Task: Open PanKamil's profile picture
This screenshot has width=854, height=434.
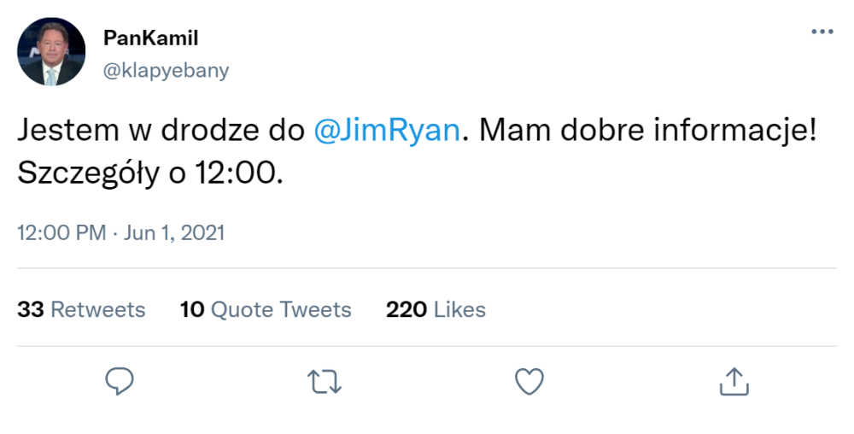Action: (51, 52)
